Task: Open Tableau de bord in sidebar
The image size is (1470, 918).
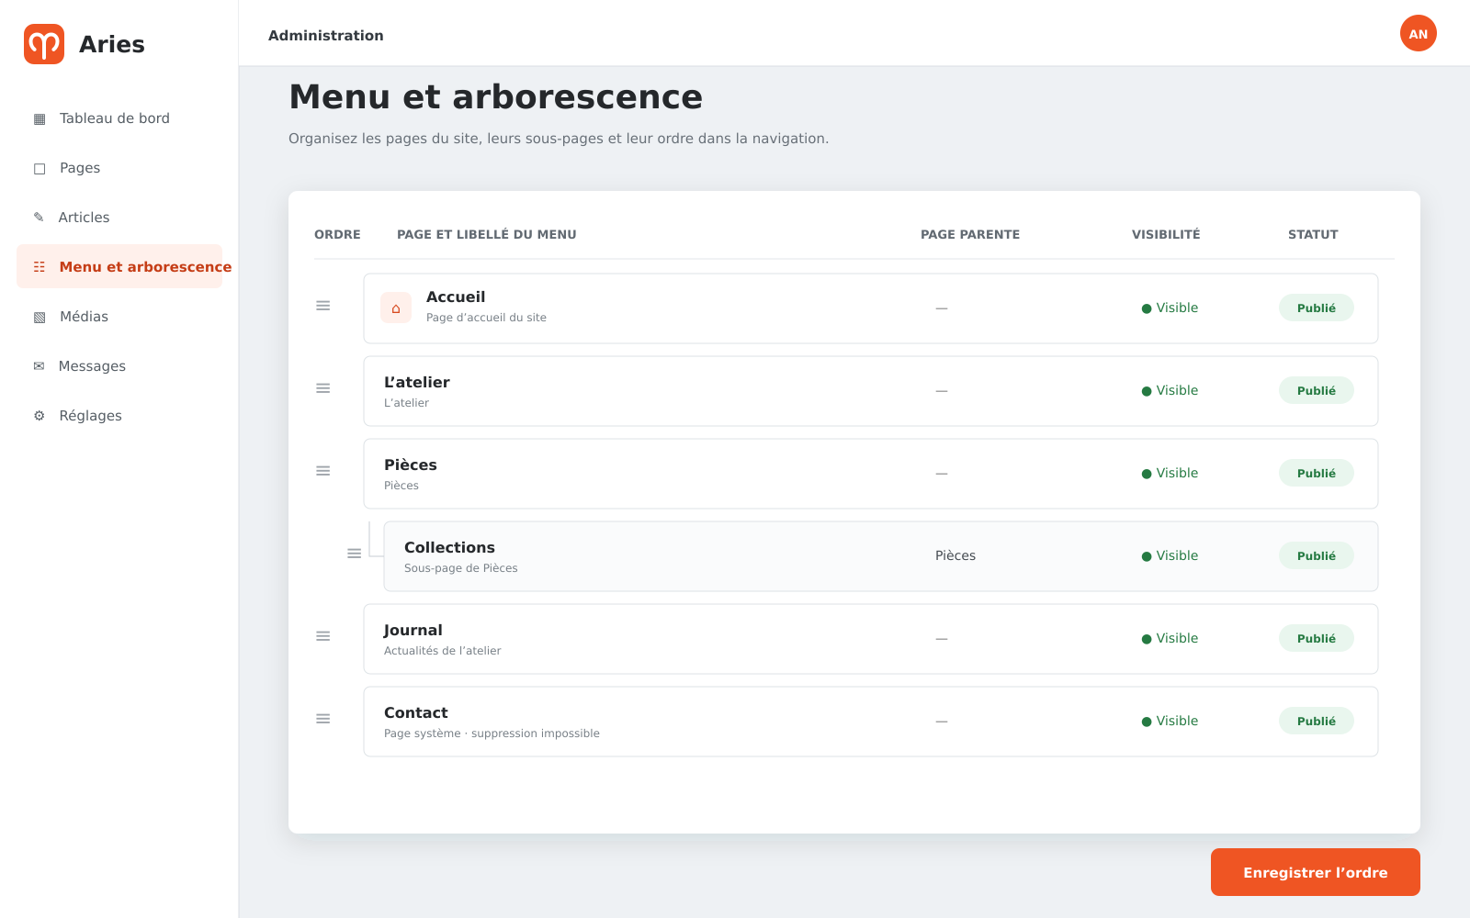Action: [119, 118]
